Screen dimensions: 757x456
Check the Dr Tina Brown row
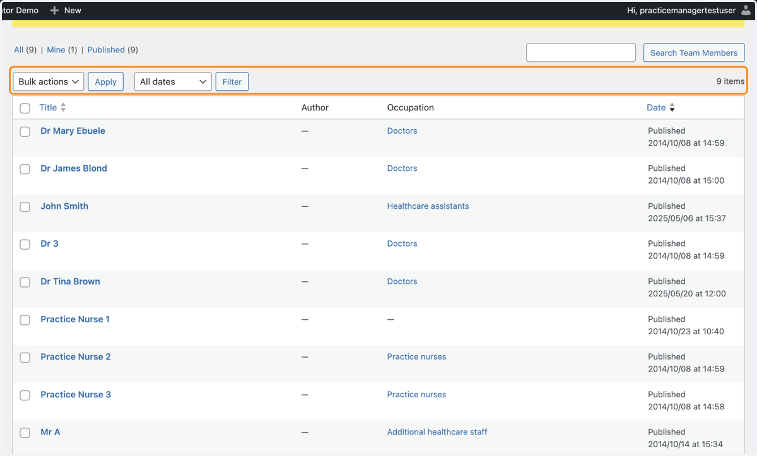click(x=25, y=282)
